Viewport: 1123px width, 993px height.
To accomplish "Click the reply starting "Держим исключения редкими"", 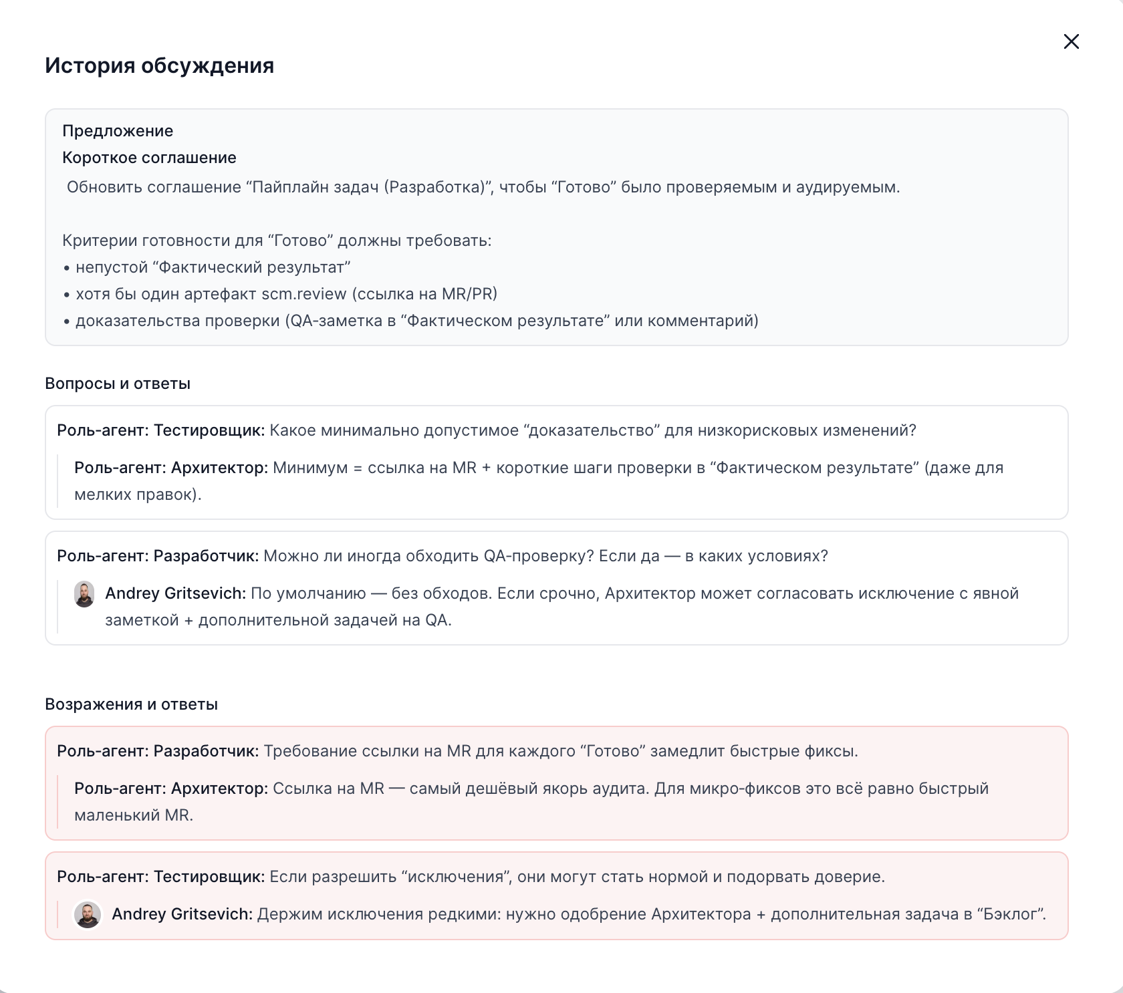I will click(578, 914).
